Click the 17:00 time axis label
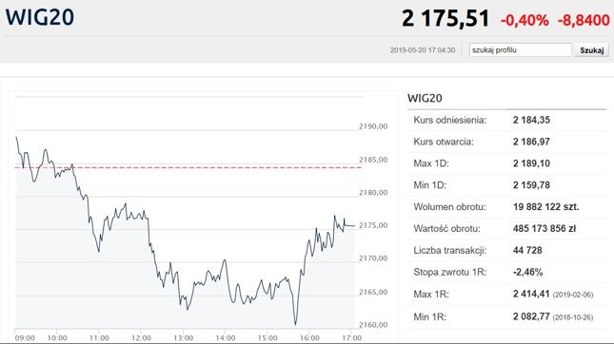The image size is (614, 344). (351, 337)
